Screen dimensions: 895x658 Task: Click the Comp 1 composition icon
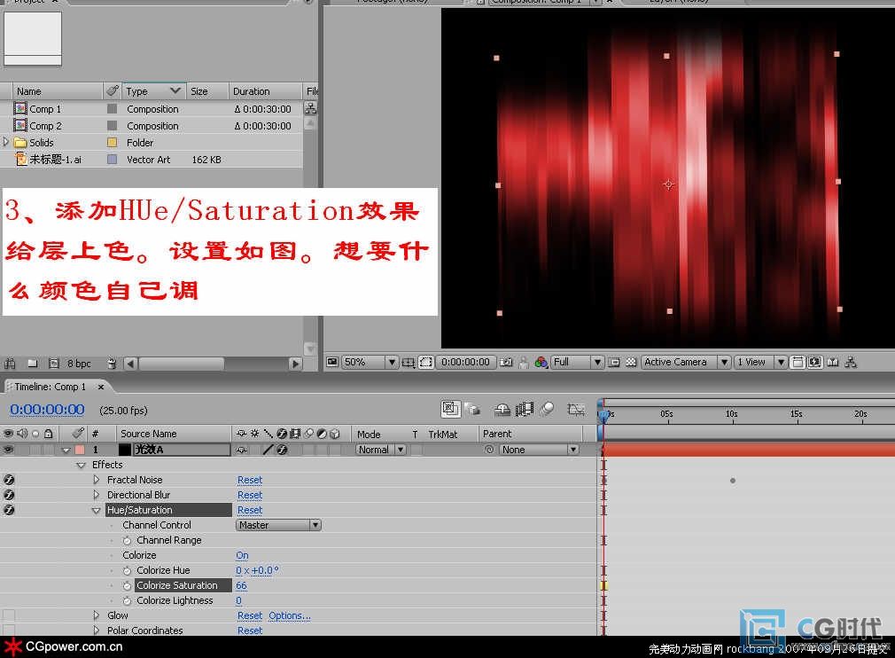20,109
